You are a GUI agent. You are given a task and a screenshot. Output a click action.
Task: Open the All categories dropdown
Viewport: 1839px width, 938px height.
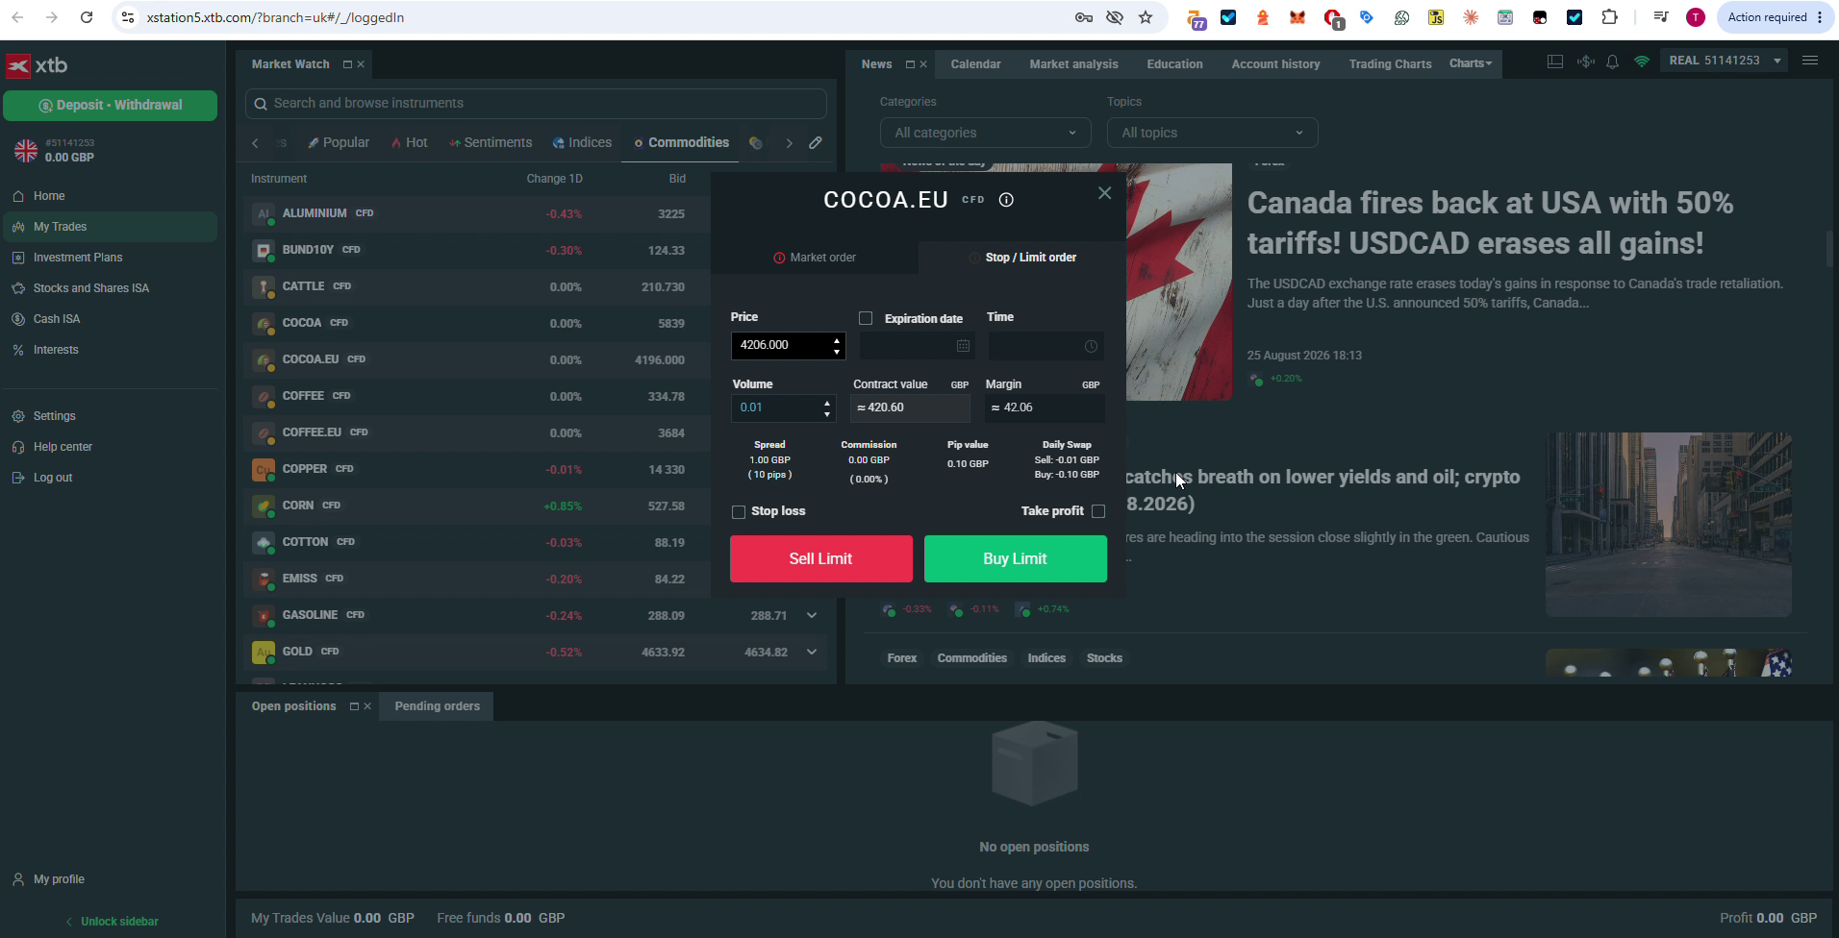point(985,133)
